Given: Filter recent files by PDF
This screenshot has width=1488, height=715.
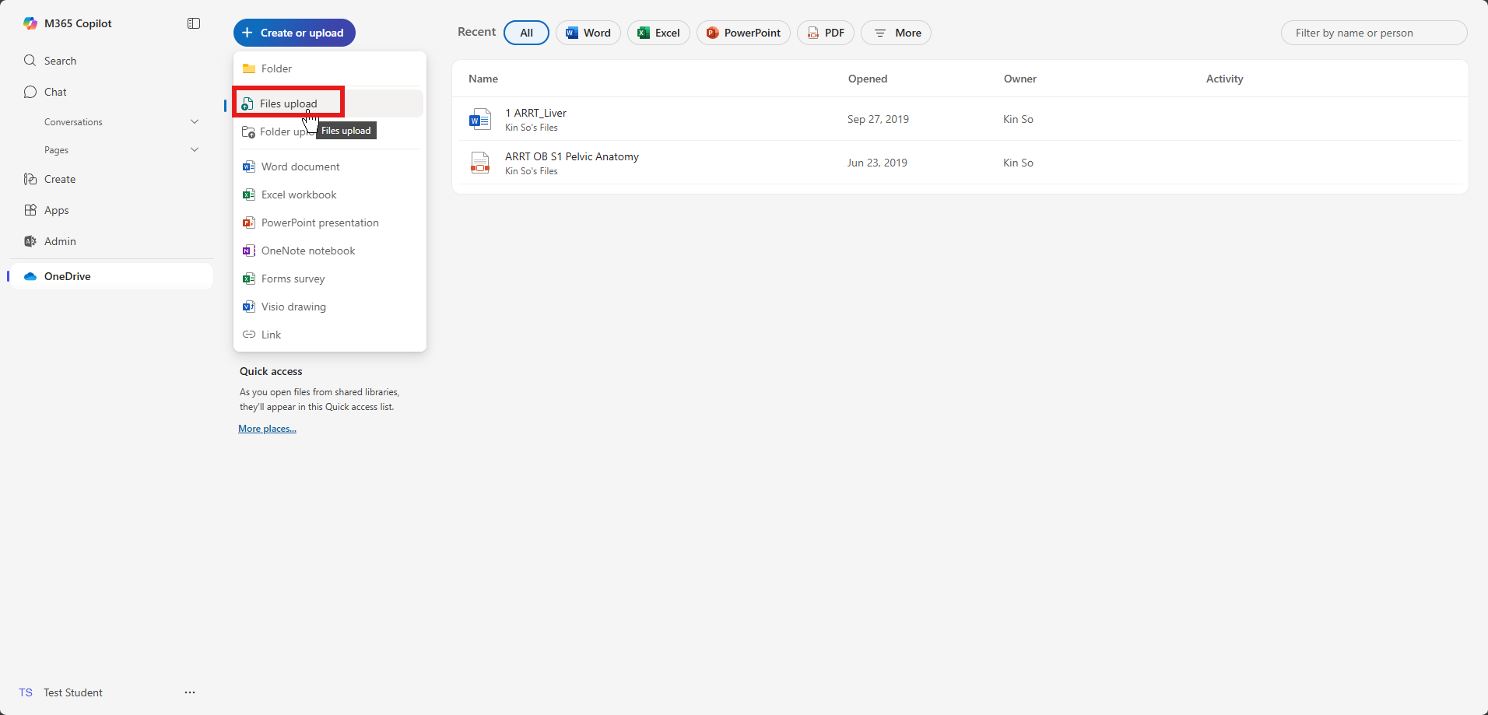Looking at the screenshot, I should click(x=826, y=33).
